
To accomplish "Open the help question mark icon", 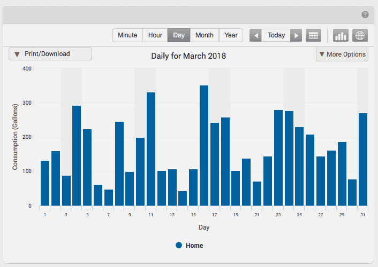I will 365,14.
